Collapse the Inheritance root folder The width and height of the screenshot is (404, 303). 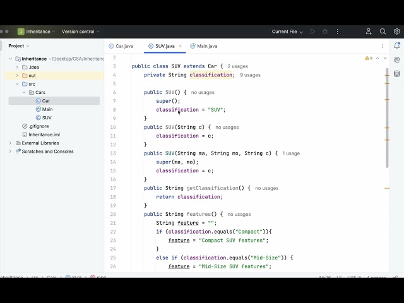coord(10,59)
